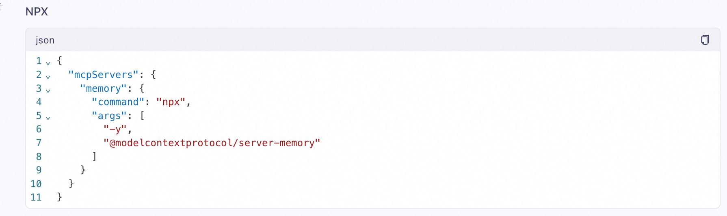Click closing bracket on line 8
This screenshot has height=216, width=727.
95,156
